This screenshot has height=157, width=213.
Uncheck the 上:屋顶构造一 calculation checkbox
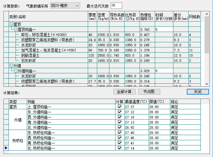point(120,107)
